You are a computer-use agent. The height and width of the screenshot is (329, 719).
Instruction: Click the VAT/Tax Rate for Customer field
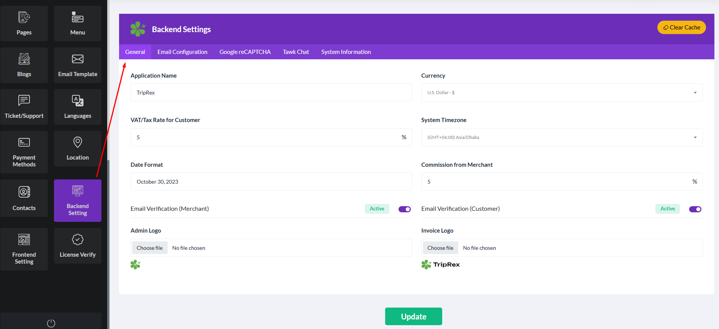(271, 137)
